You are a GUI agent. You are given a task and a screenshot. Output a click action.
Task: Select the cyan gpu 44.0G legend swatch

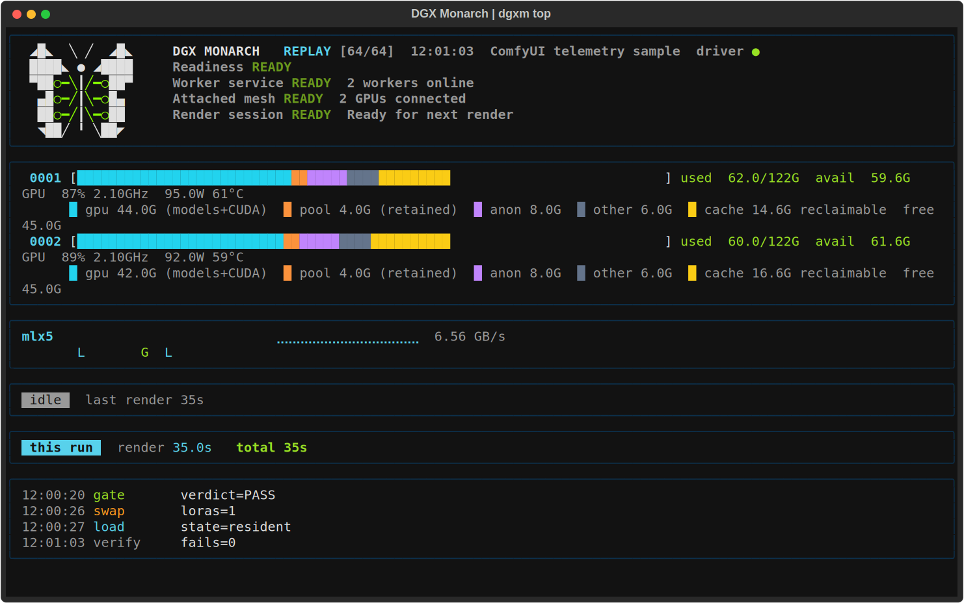click(74, 210)
